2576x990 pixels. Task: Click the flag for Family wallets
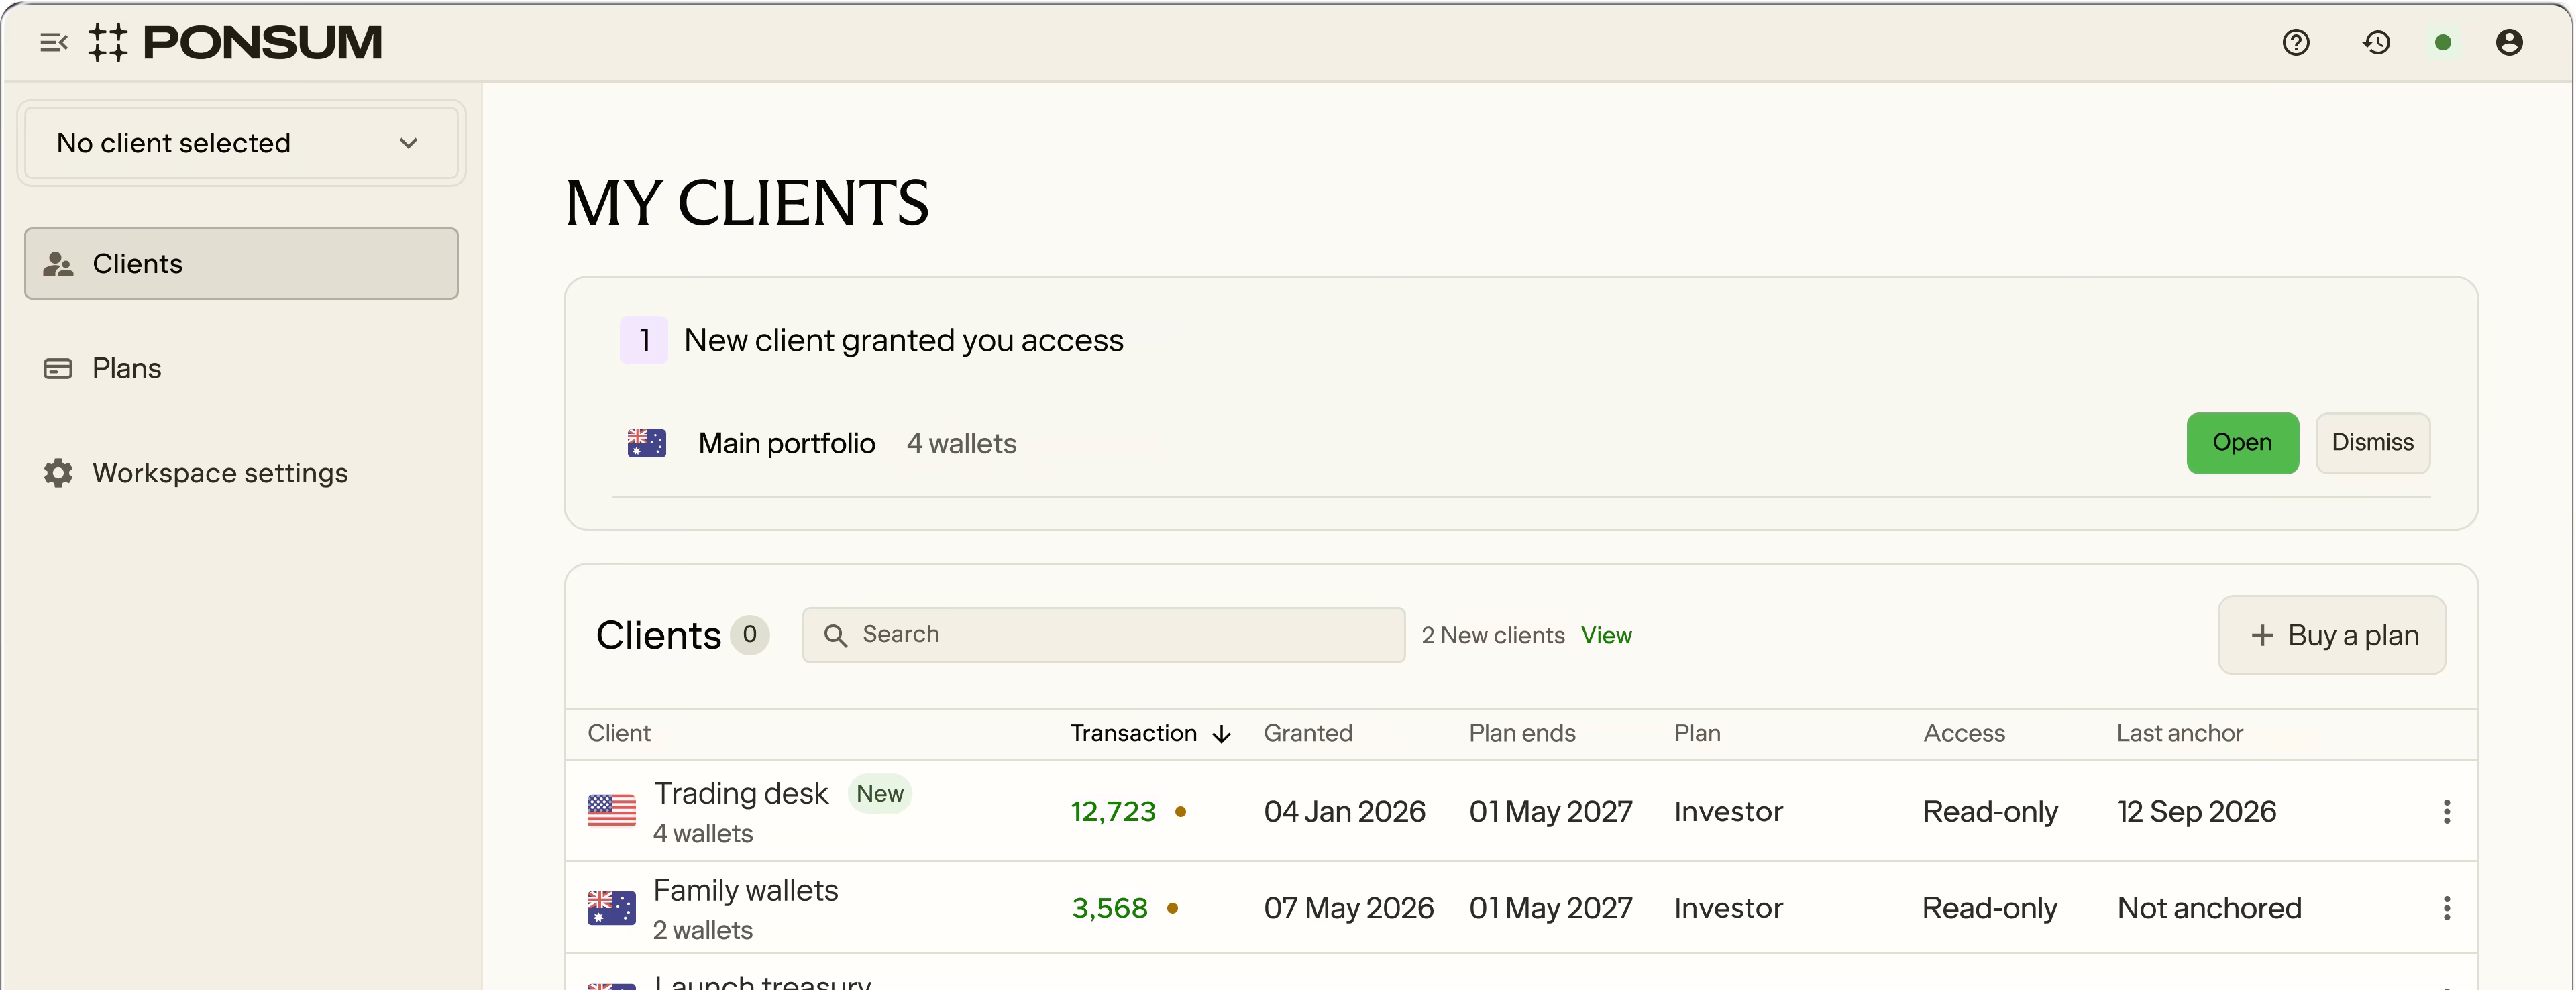[x=611, y=908]
